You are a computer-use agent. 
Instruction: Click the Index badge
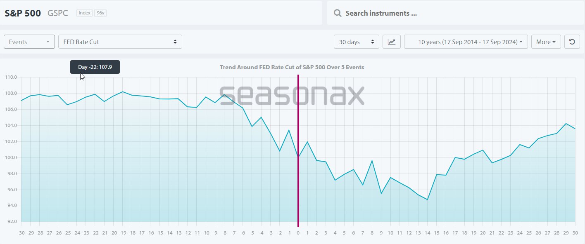(x=84, y=13)
